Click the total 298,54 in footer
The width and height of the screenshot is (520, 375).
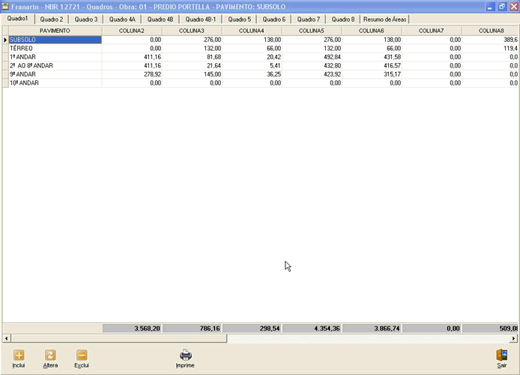[252, 328]
